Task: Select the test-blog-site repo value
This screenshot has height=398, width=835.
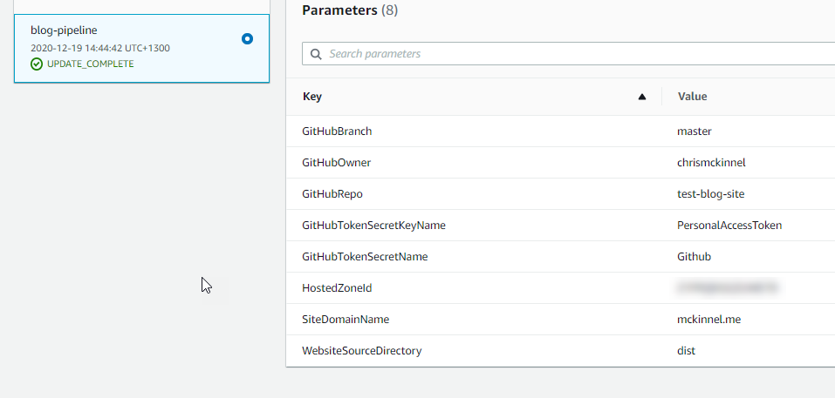Action: tap(710, 194)
